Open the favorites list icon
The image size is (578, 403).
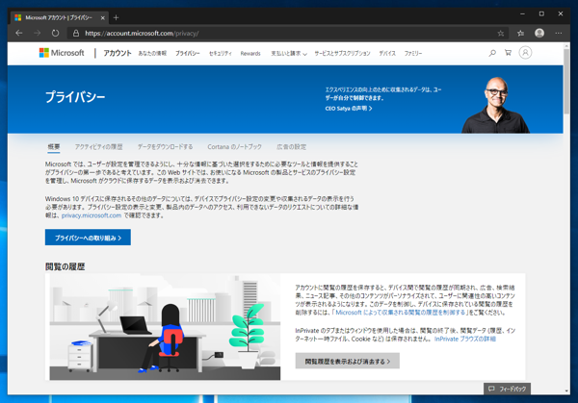coord(520,33)
